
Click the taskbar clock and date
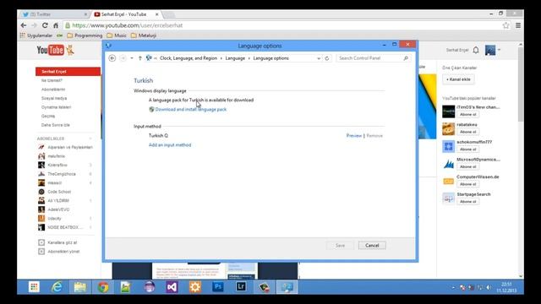pos(506,287)
